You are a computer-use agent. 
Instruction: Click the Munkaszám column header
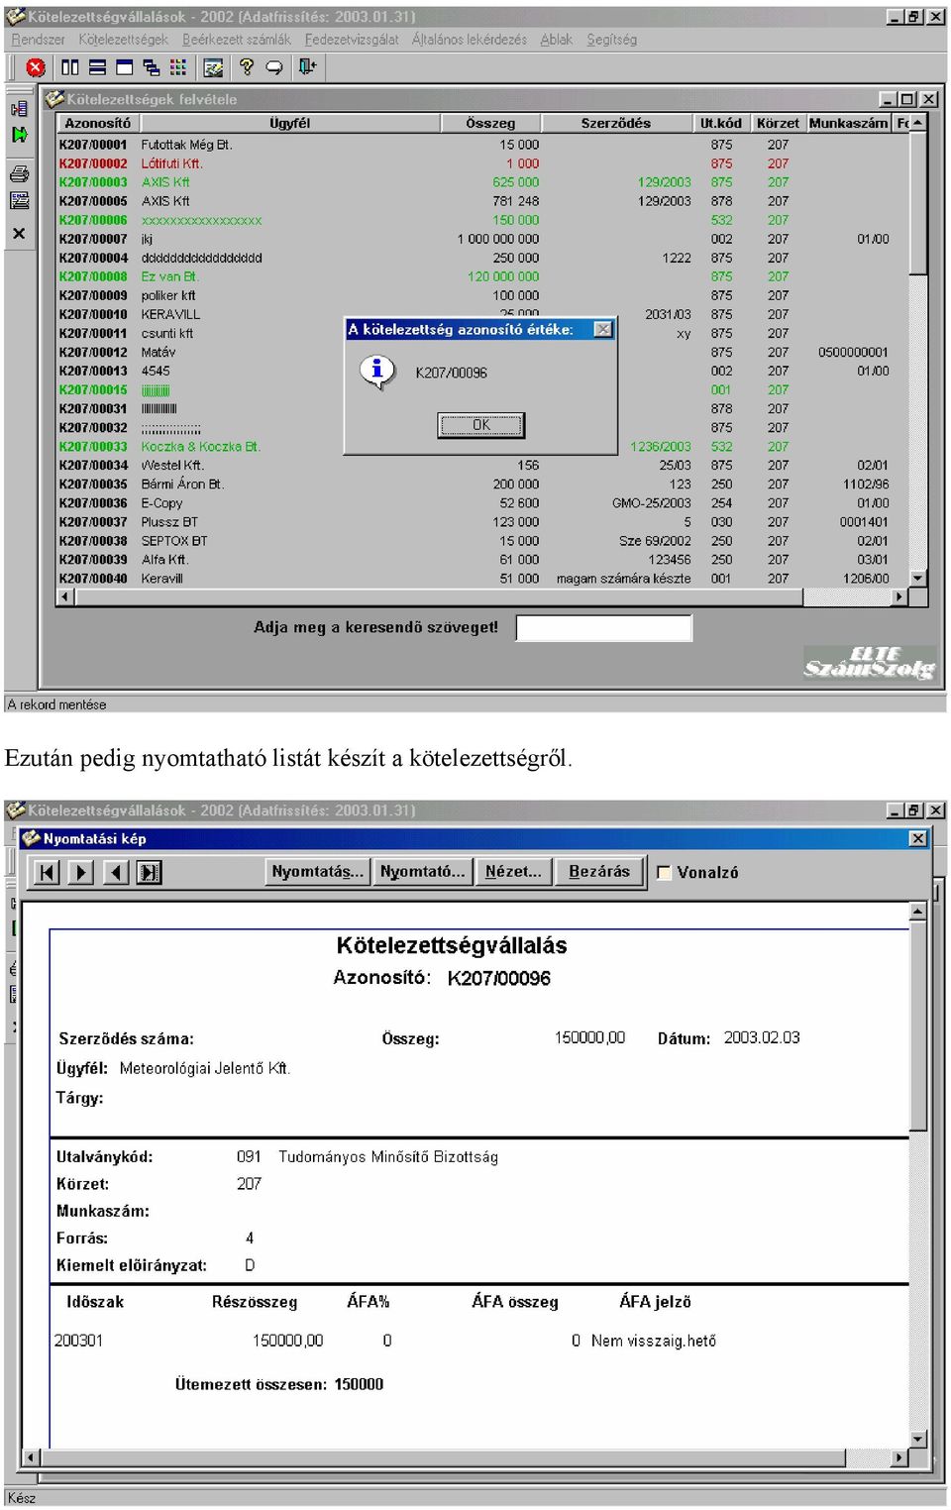pos(848,123)
